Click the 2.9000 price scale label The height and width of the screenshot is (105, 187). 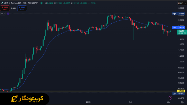pos(181,20)
